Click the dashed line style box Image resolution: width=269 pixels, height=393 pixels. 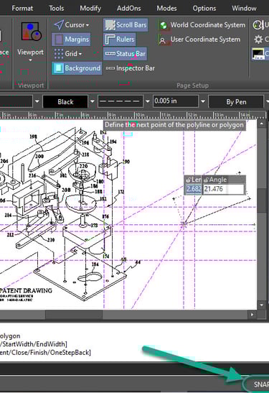pyautogui.click(x=121, y=101)
